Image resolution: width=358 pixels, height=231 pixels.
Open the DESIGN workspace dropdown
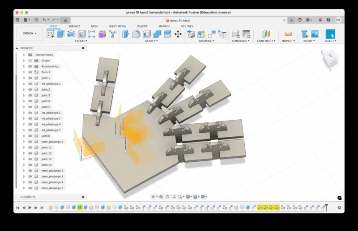30,33
